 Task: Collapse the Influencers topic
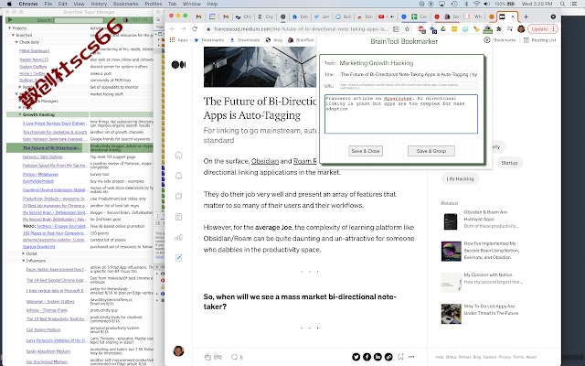point(24,261)
